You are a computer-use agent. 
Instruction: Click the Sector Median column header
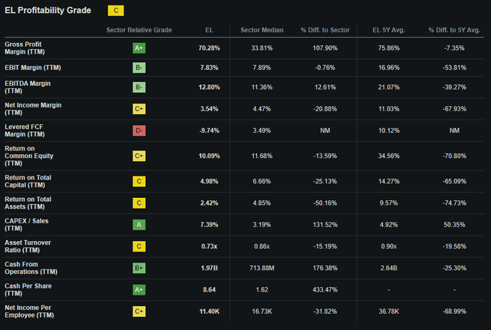[262, 30]
